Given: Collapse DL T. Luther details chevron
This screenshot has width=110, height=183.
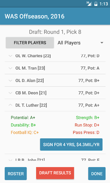Looking at the screenshot, I should pos(11,105).
